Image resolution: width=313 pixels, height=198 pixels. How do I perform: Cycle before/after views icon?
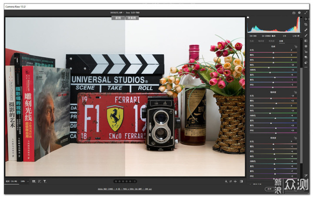click(x=226, y=182)
